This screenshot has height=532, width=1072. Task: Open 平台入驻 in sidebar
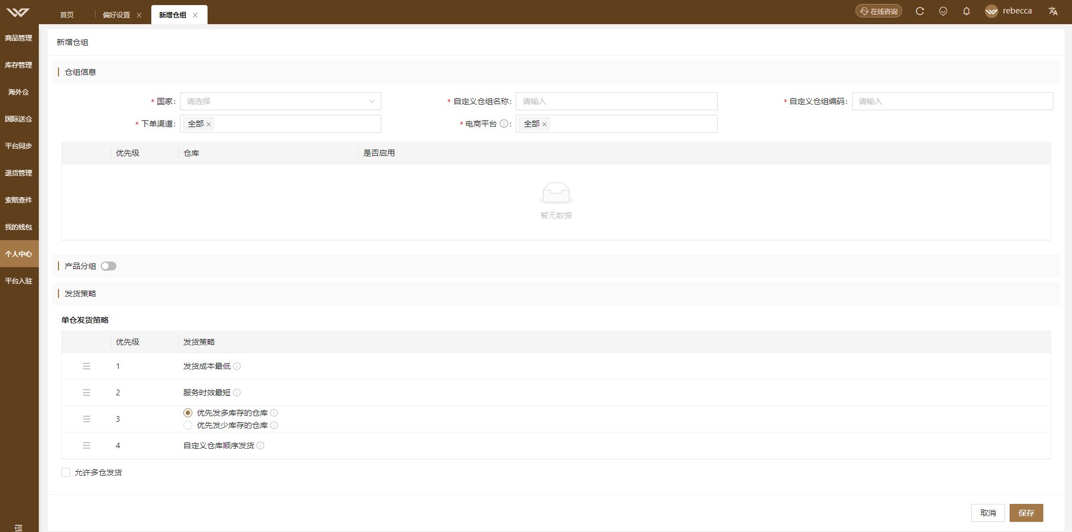(x=19, y=281)
